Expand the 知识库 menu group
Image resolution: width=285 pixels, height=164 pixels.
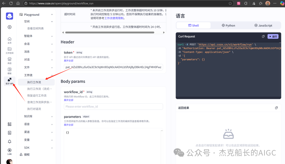pyautogui.click(x=52, y=116)
